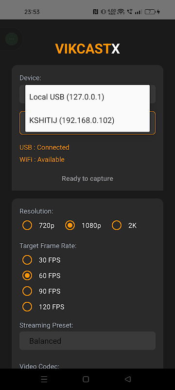Tap the battery indicator icon
175x390 pixels.
[150, 11]
